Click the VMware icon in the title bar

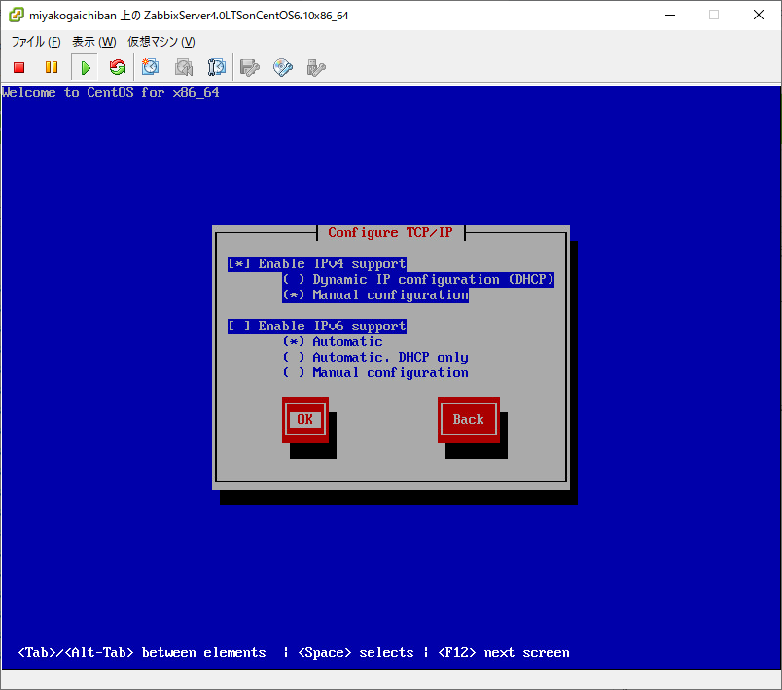tap(17, 15)
